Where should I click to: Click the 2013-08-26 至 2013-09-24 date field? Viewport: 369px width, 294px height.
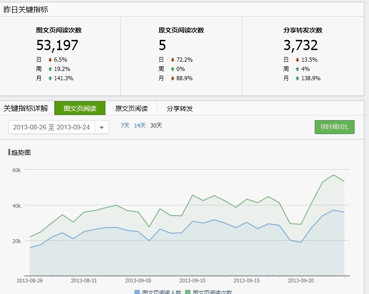click(52, 127)
